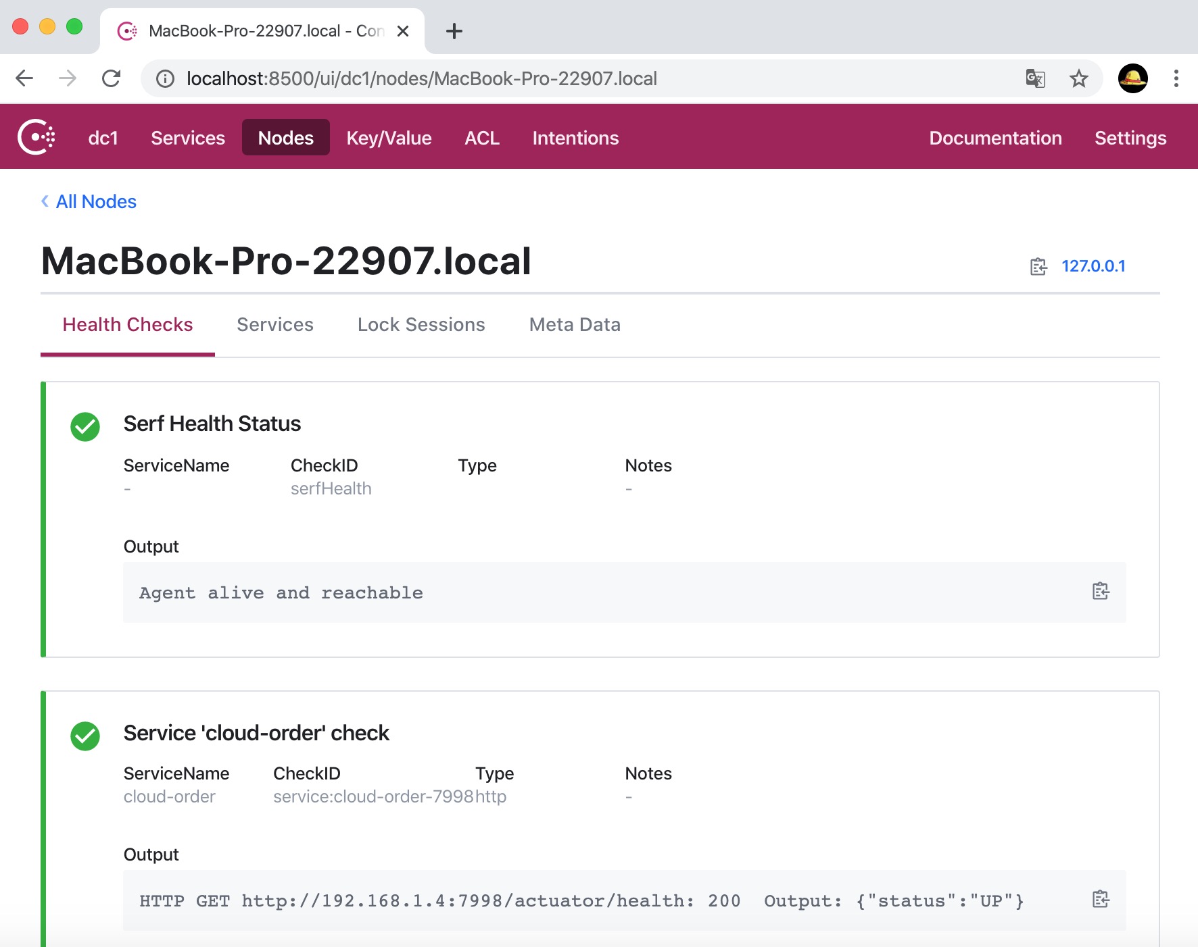Click the 'Serf Health Status' heading
The image size is (1198, 947).
point(212,424)
